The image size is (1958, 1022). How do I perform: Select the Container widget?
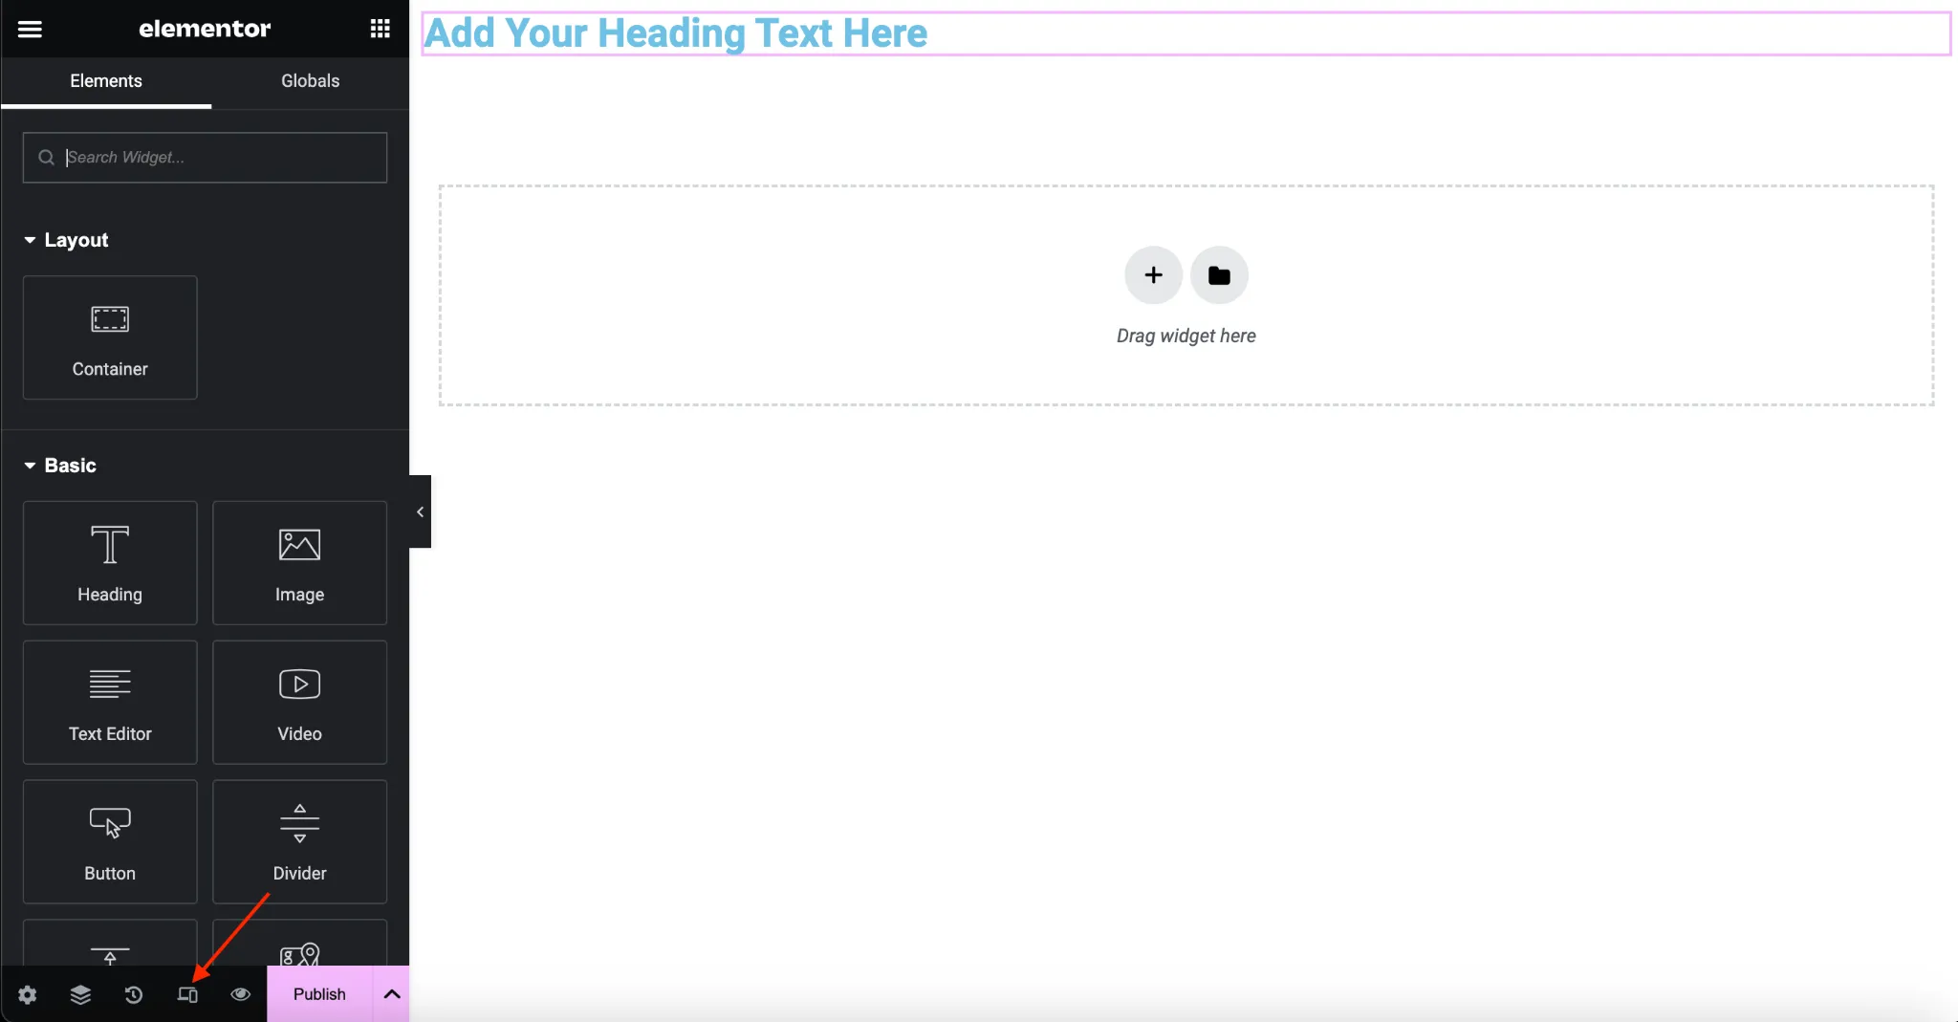(110, 337)
